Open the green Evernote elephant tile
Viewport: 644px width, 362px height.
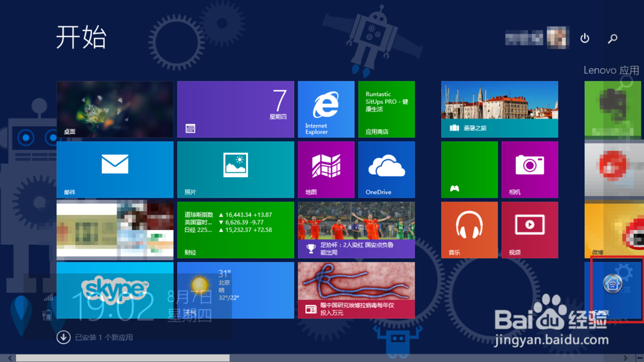(614, 110)
